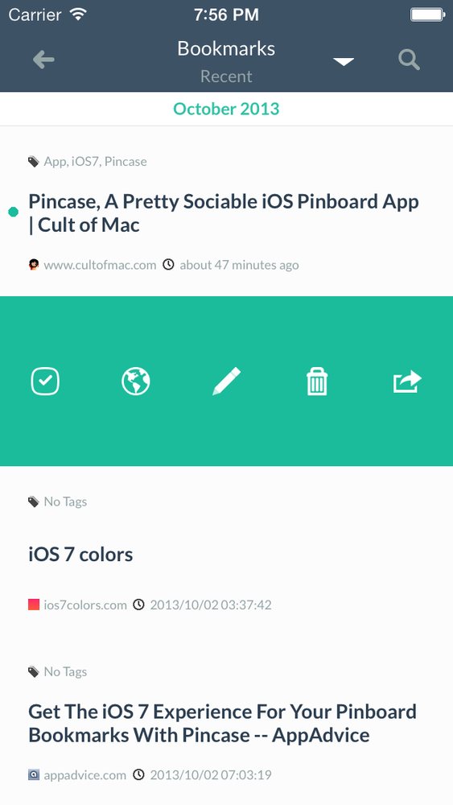Toggle the mark-as-read checkbox icon
Image resolution: width=453 pixels, height=805 pixels.
(45, 382)
